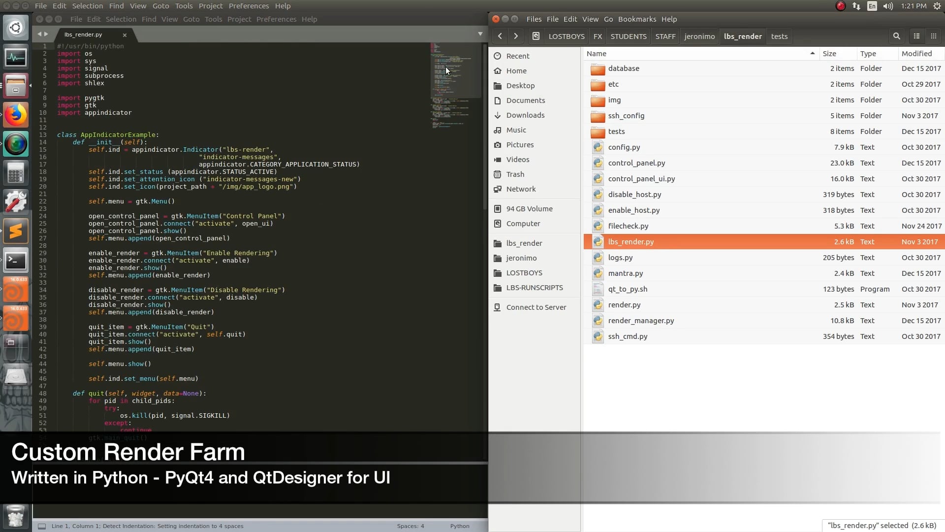Open the system power menu gear

point(937,6)
